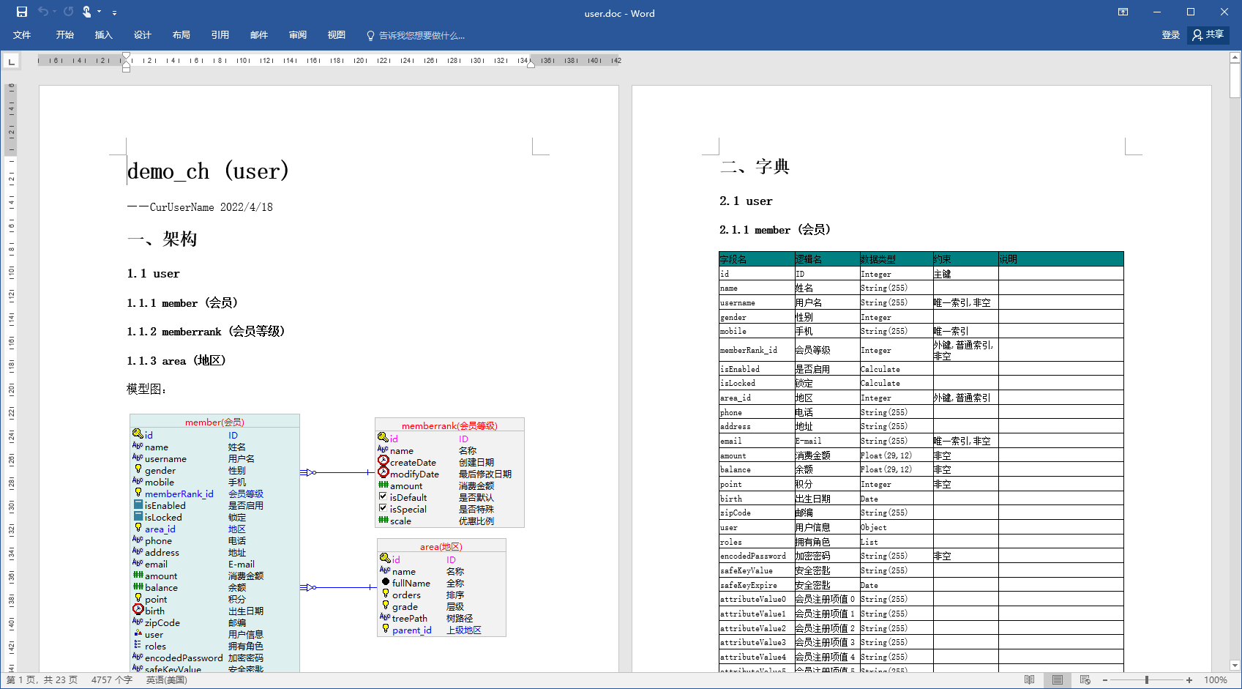Click the key icon beside memberrank id
This screenshot has height=689, width=1242.
[383, 438]
